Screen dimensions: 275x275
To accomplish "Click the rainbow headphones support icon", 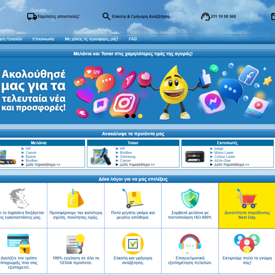I will click(190, 244).
